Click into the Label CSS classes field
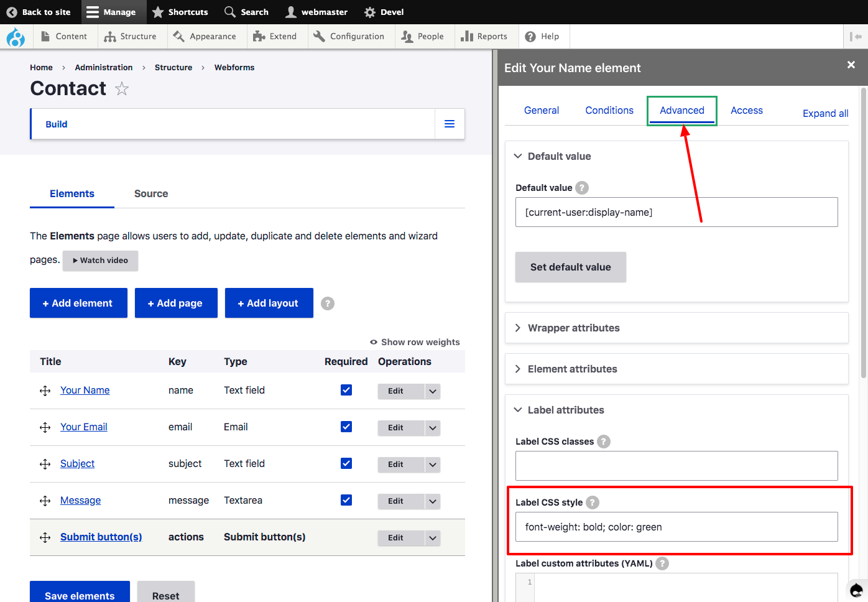This screenshot has width=868, height=602. 676,466
